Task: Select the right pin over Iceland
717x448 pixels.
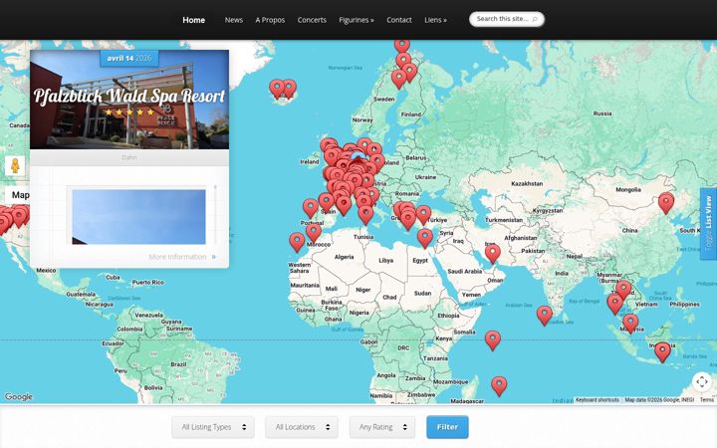Action: point(289,89)
